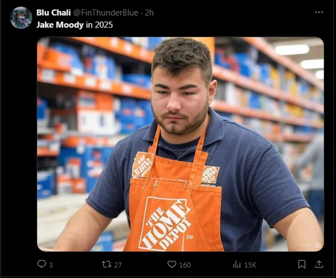Like the post with heart icon

tap(172, 264)
